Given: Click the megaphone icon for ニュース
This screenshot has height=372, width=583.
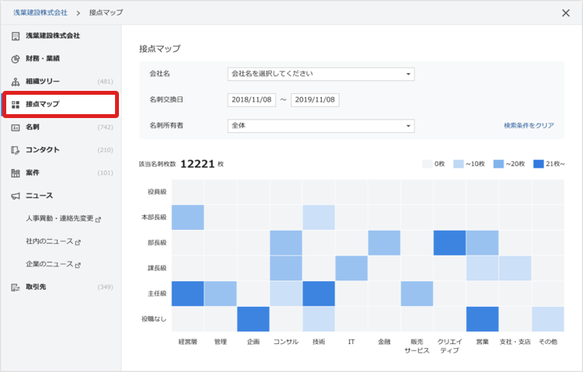Looking at the screenshot, I should (x=16, y=196).
